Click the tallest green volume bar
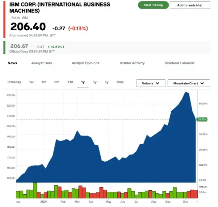This screenshot has height=207, width=218. pyautogui.click(x=35, y=190)
